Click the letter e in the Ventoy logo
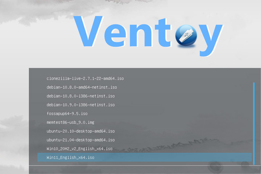261x174 pixels. (115, 36)
